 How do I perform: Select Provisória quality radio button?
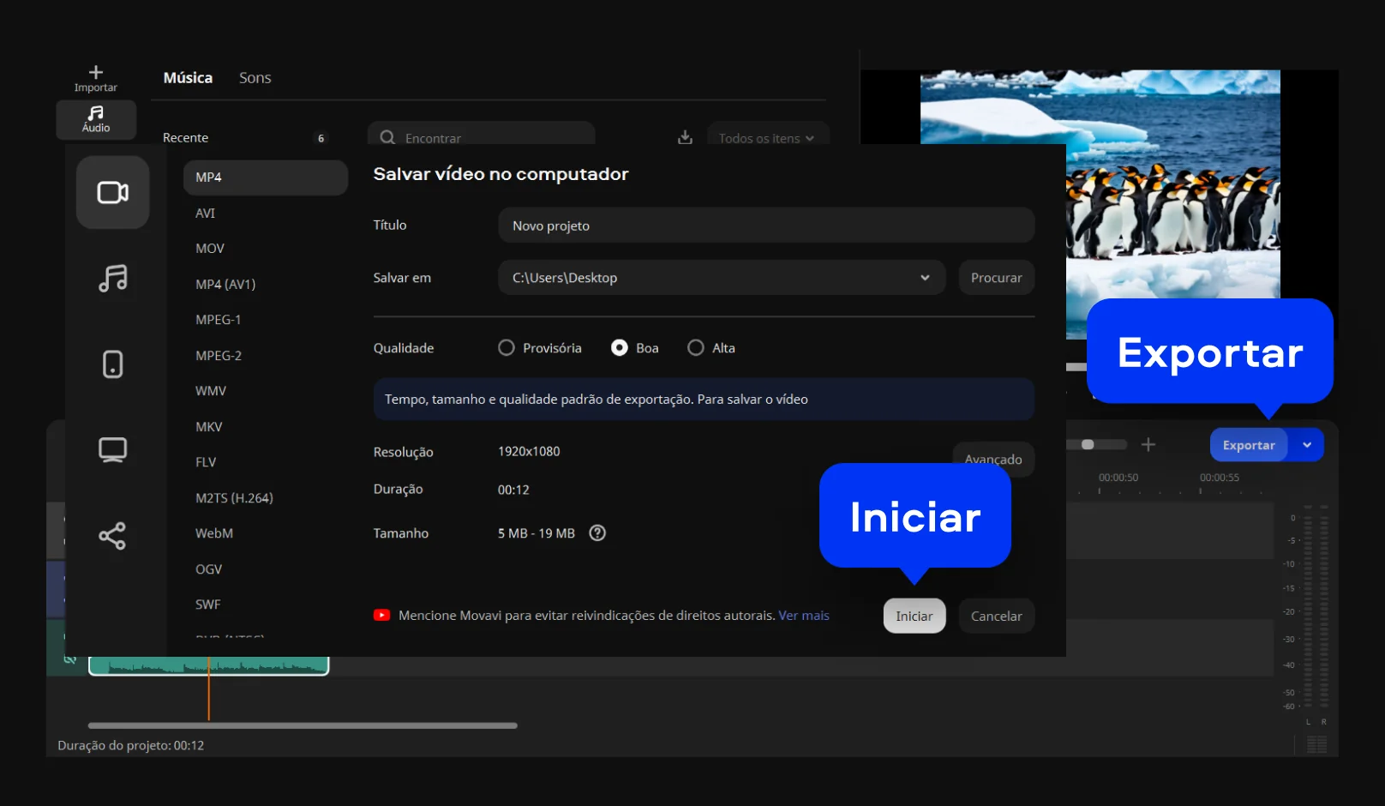507,348
